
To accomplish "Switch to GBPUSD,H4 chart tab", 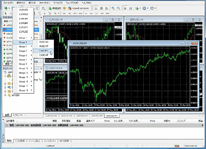I will click(82, 116).
